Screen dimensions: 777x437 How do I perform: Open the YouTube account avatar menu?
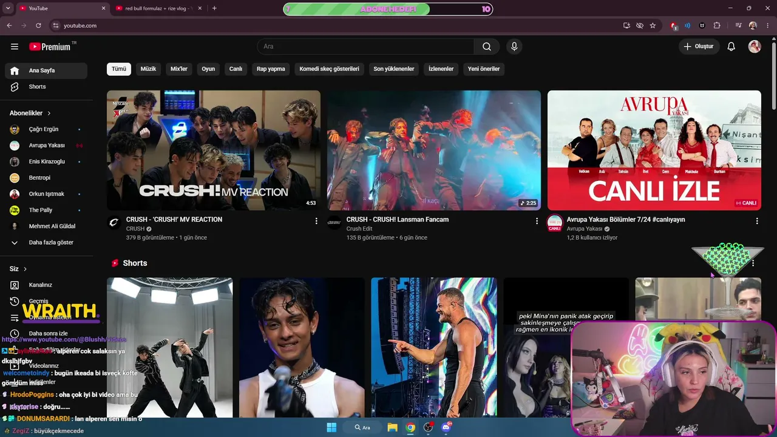[x=755, y=47]
